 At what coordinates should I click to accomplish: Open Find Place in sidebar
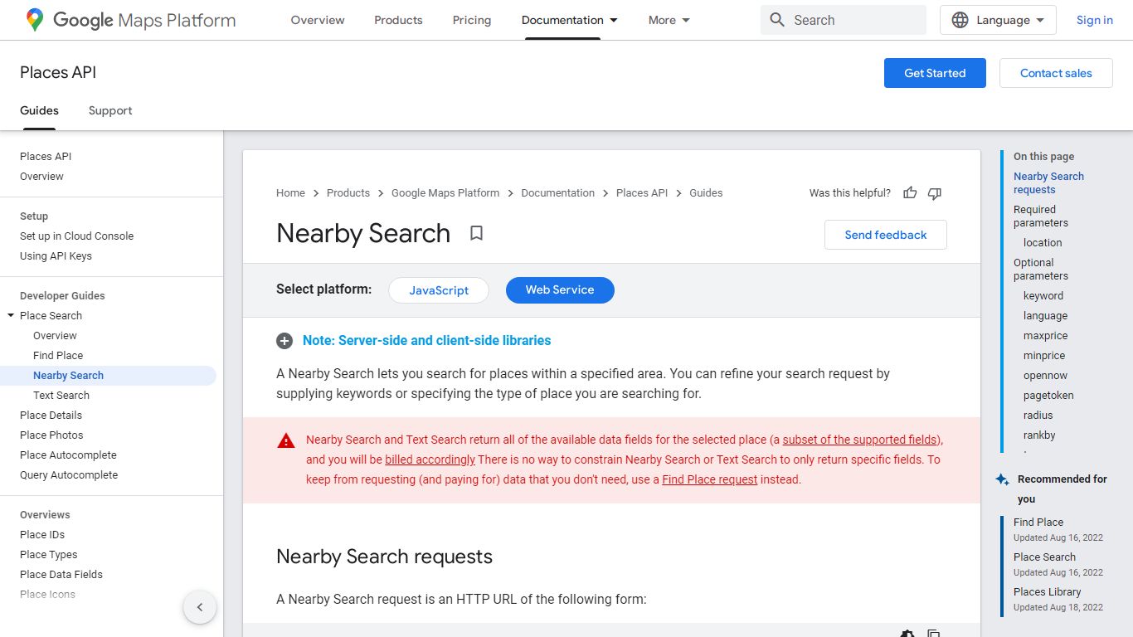(x=58, y=355)
